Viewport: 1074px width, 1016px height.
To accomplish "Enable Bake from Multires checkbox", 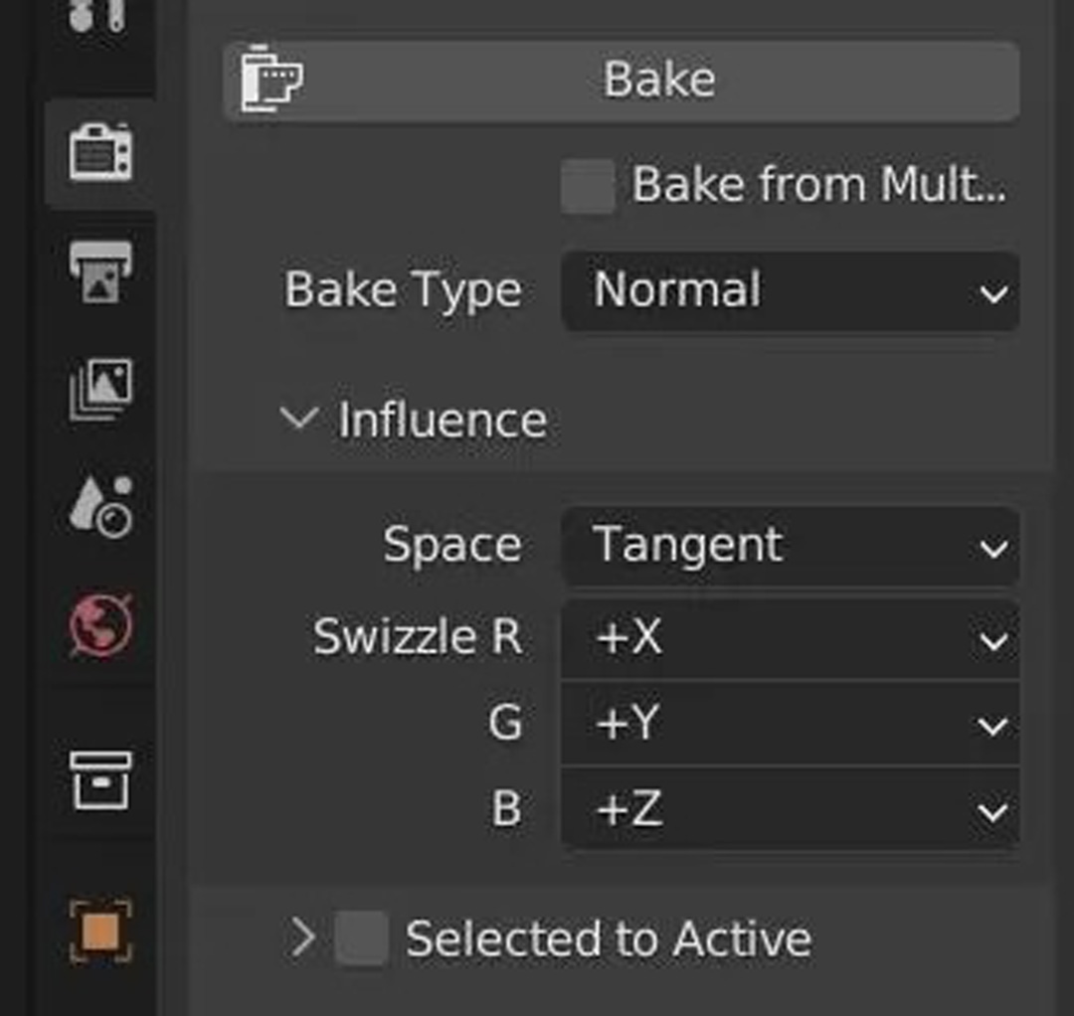I will point(587,186).
